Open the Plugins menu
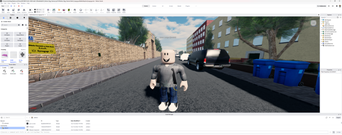Viewport: 342px width, 135px height. tap(14, 3)
